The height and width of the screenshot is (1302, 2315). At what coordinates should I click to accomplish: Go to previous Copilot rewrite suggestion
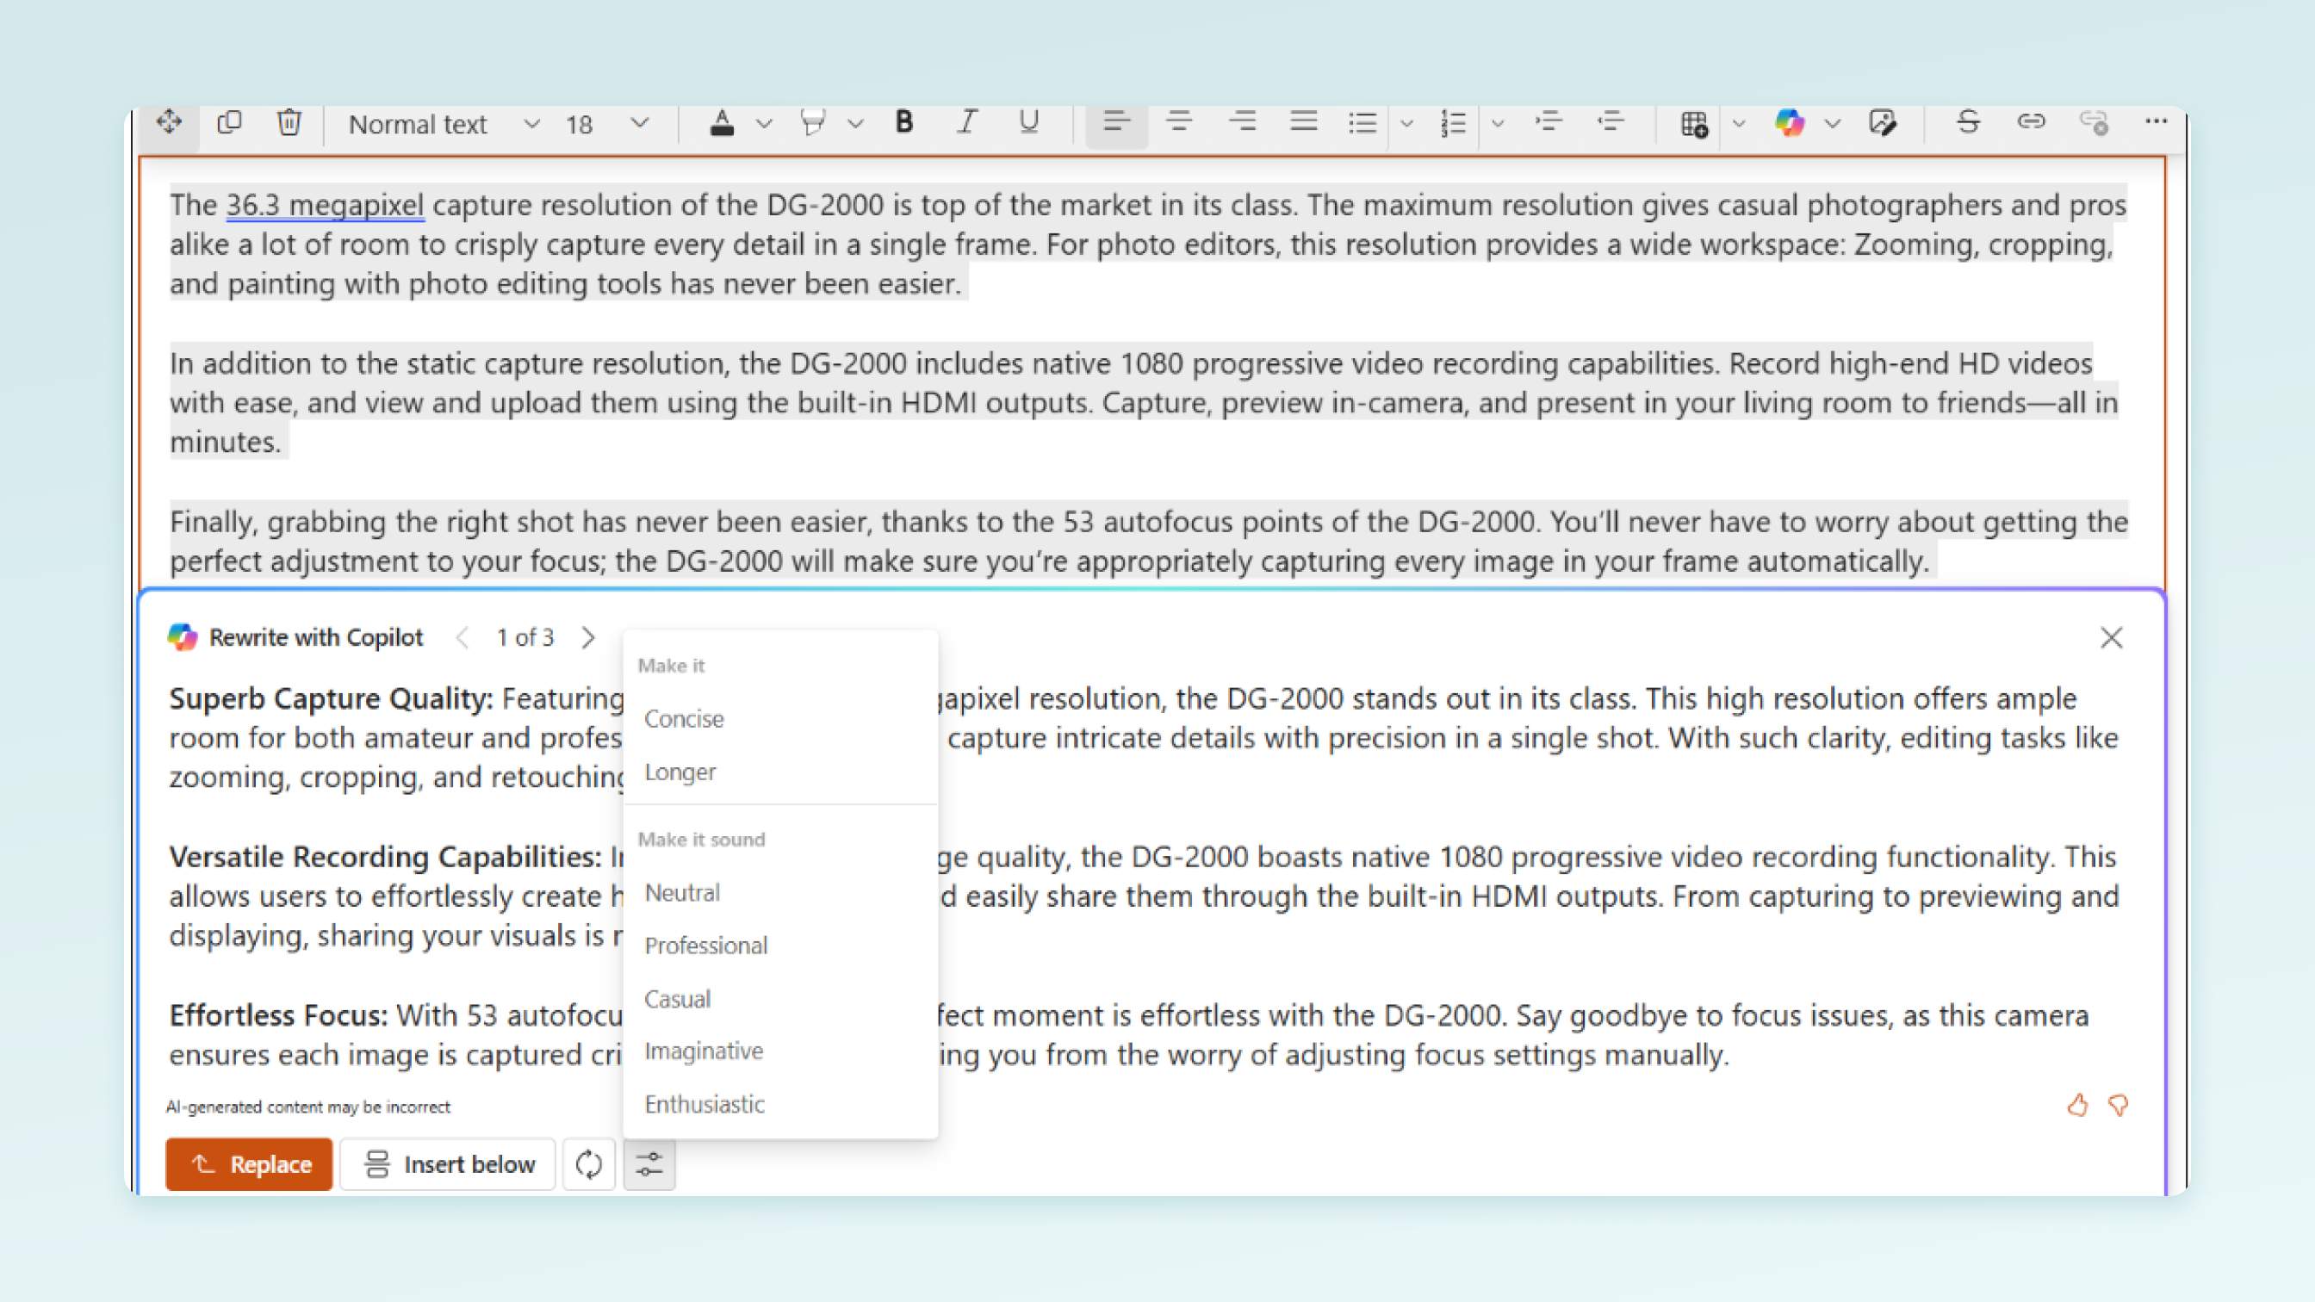[x=462, y=638]
